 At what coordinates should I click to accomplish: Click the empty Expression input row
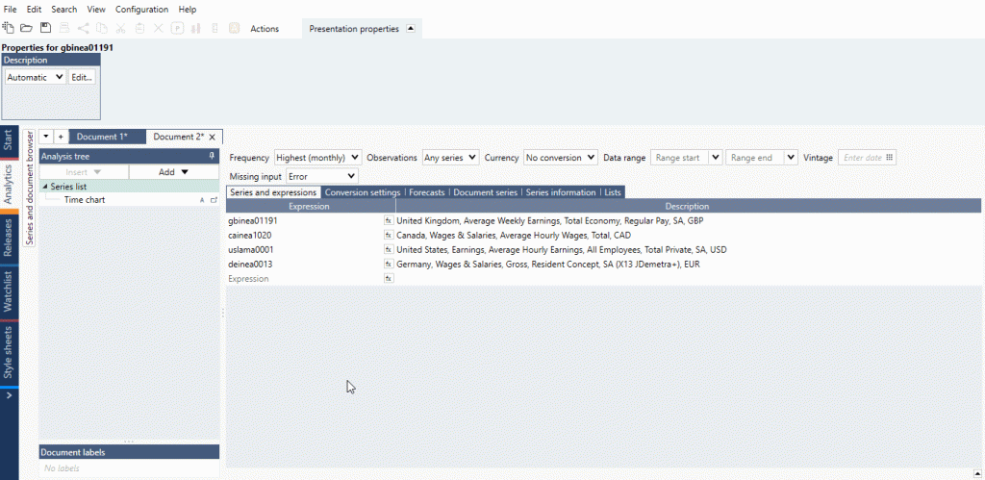[x=303, y=278]
